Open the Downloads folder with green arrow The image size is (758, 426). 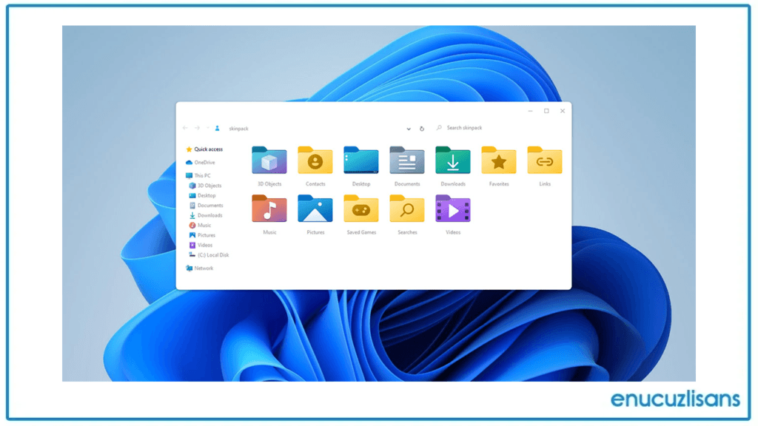point(452,160)
